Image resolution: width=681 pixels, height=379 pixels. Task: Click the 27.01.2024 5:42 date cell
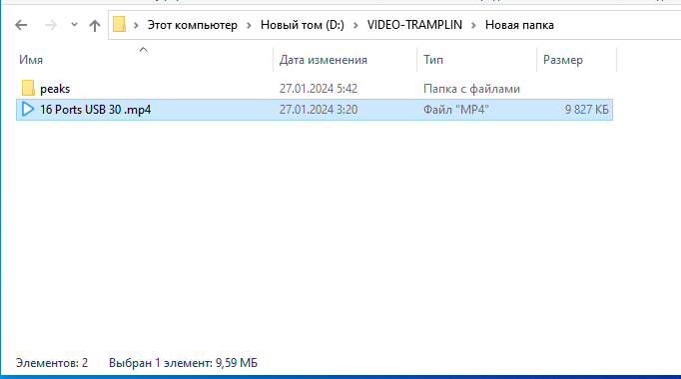(x=319, y=89)
